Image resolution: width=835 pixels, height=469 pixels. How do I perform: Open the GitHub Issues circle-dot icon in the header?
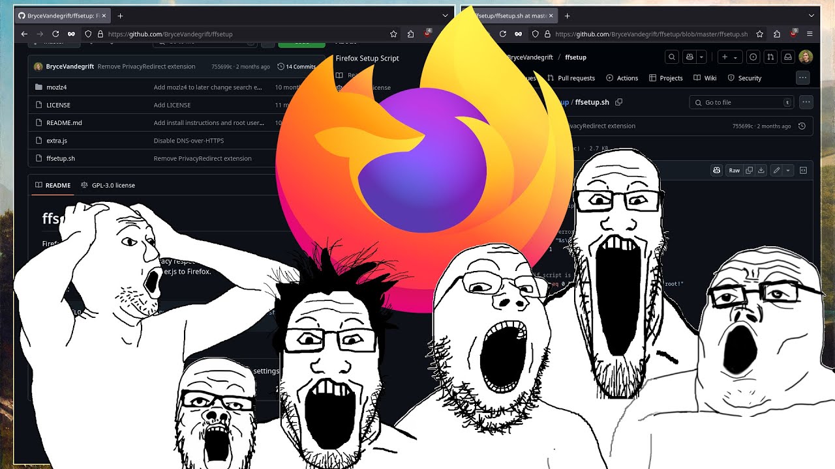tap(753, 57)
